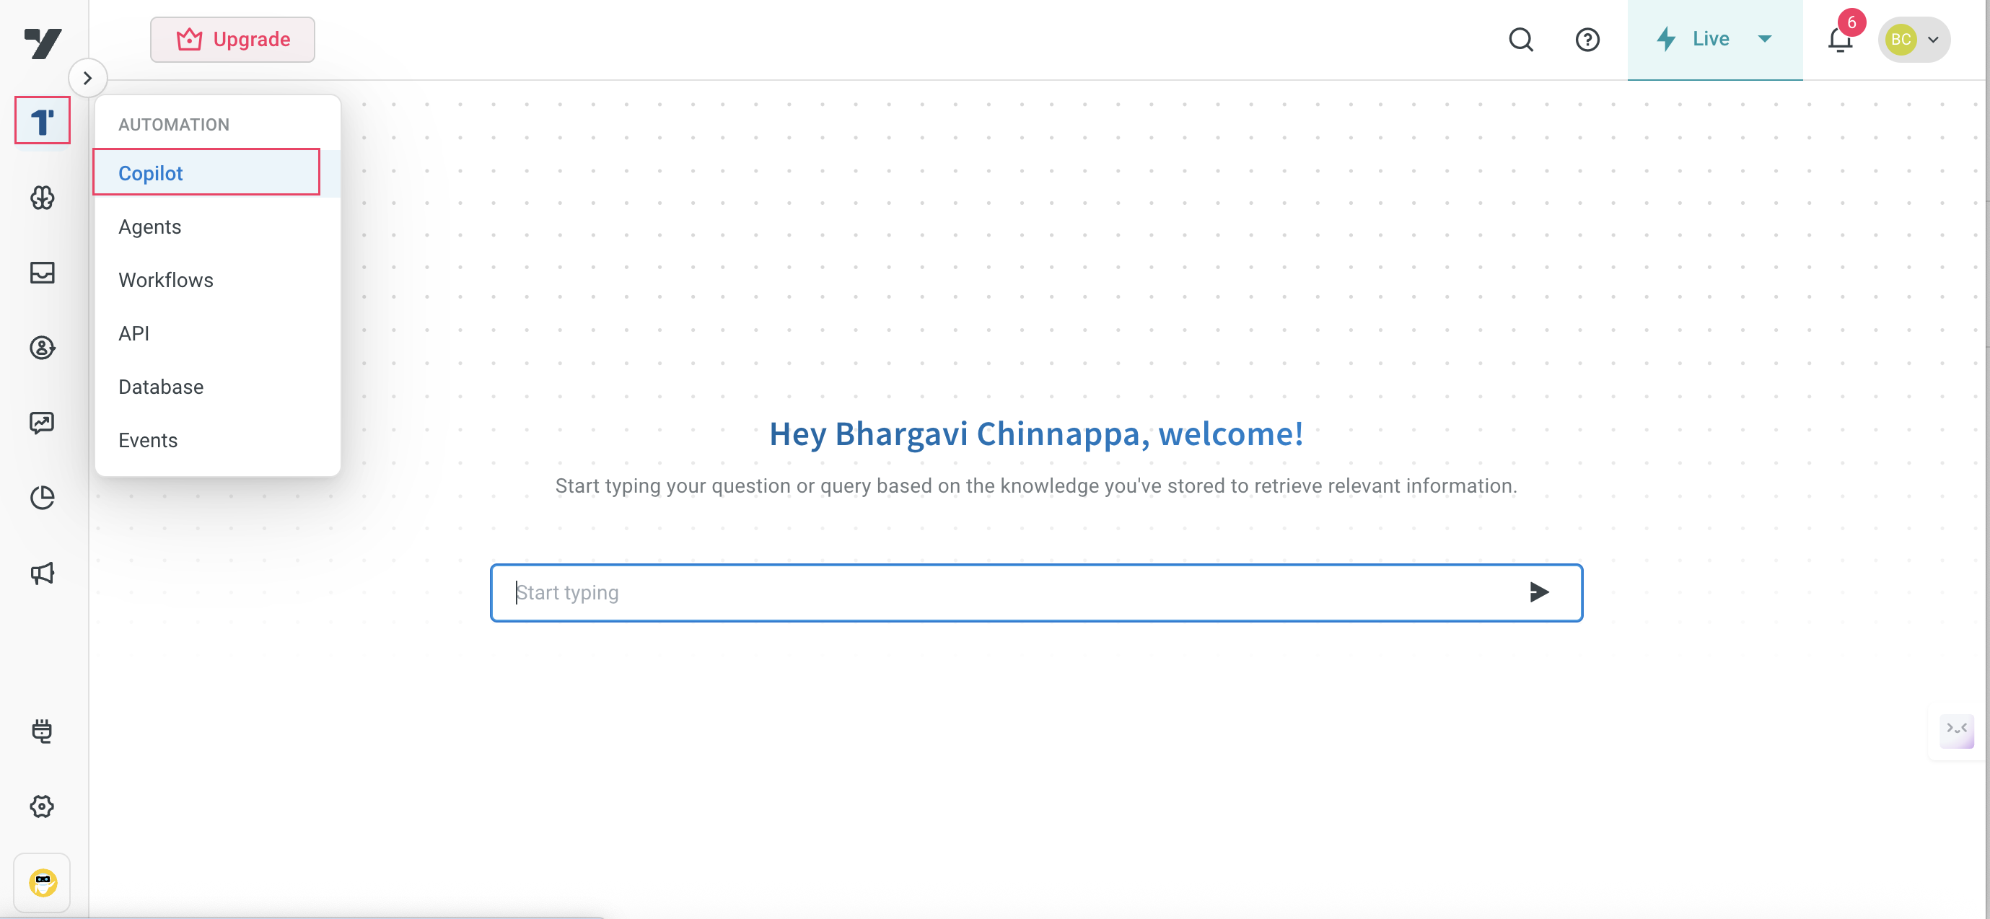Image resolution: width=1990 pixels, height=919 pixels.
Task: Open the gear Settings icon
Action: click(43, 806)
